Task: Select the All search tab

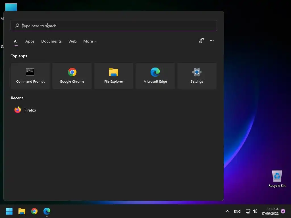Action: pyautogui.click(x=16, y=41)
